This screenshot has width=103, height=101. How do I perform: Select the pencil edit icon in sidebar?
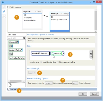click(4, 12)
